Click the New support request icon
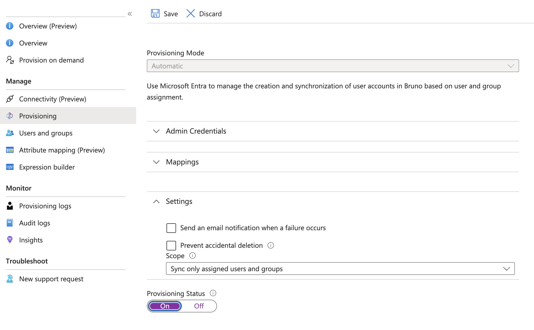This screenshot has width=534, height=330. click(10, 279)
